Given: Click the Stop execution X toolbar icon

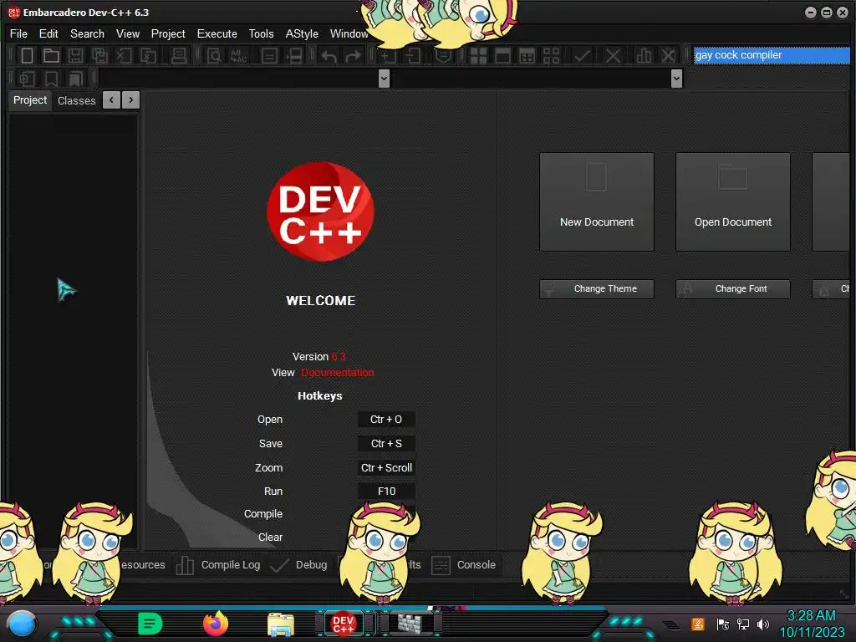Looking at the screenshot, I should 613,55.
